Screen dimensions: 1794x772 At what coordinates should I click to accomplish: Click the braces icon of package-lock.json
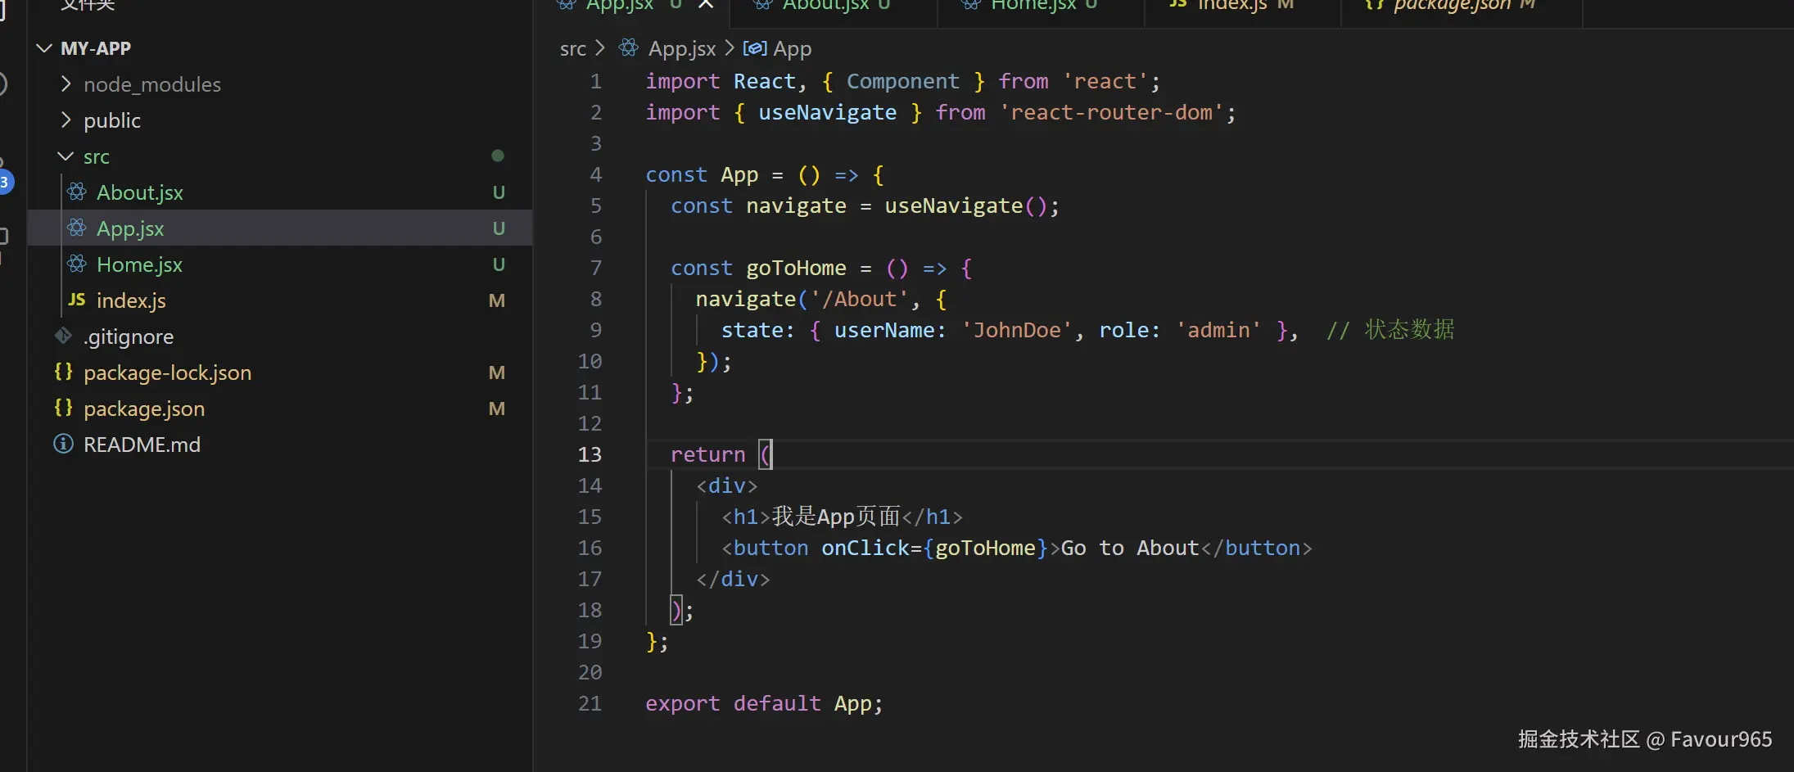coord(63,372)
